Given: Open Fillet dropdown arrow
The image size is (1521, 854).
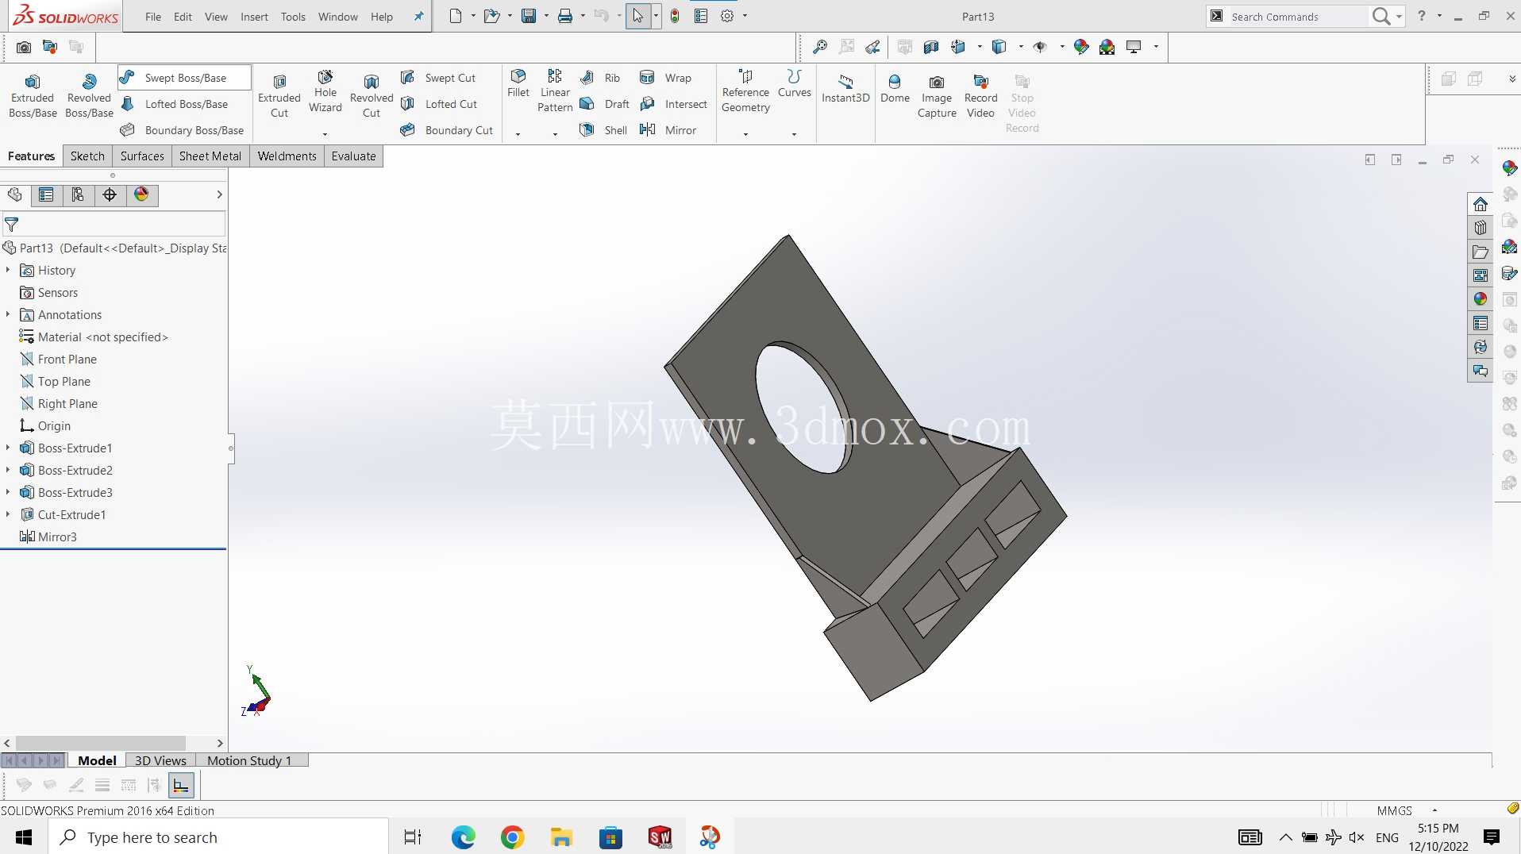Looking at the screenshot, I should [x=518, y=134].
